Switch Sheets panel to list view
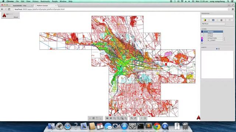The width and height of the screenshot is (236, 132). (x=219, y=49)
